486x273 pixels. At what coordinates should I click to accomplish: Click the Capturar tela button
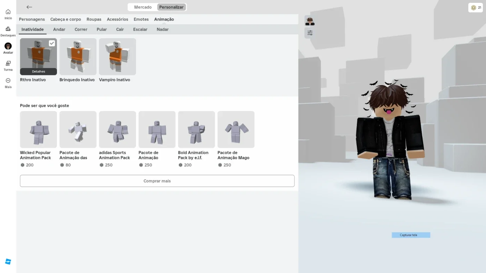coord(411,235)
